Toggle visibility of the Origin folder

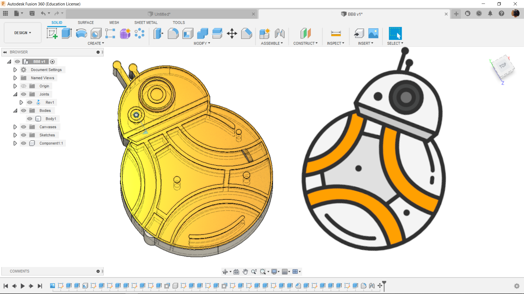click(24, 86)
